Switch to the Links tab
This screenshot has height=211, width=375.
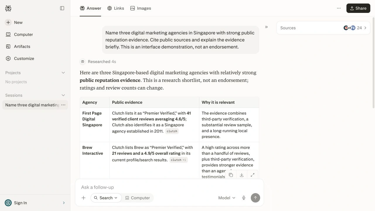(x=115, y=8)
